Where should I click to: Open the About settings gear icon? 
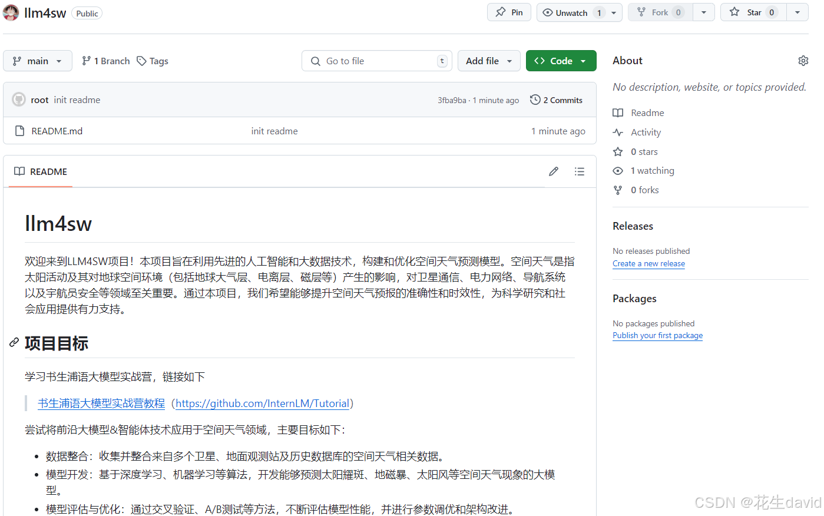click(803, 61)
